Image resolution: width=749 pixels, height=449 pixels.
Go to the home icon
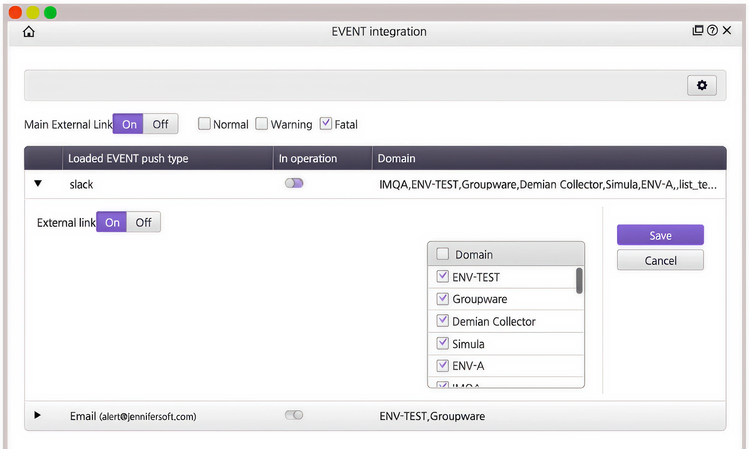tap(29, 31)
